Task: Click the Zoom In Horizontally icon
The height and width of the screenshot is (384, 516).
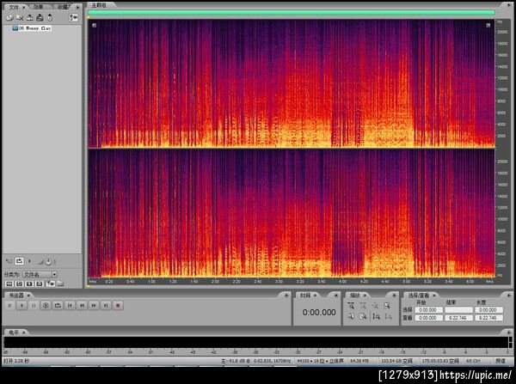Action: (x=351, y=305)
